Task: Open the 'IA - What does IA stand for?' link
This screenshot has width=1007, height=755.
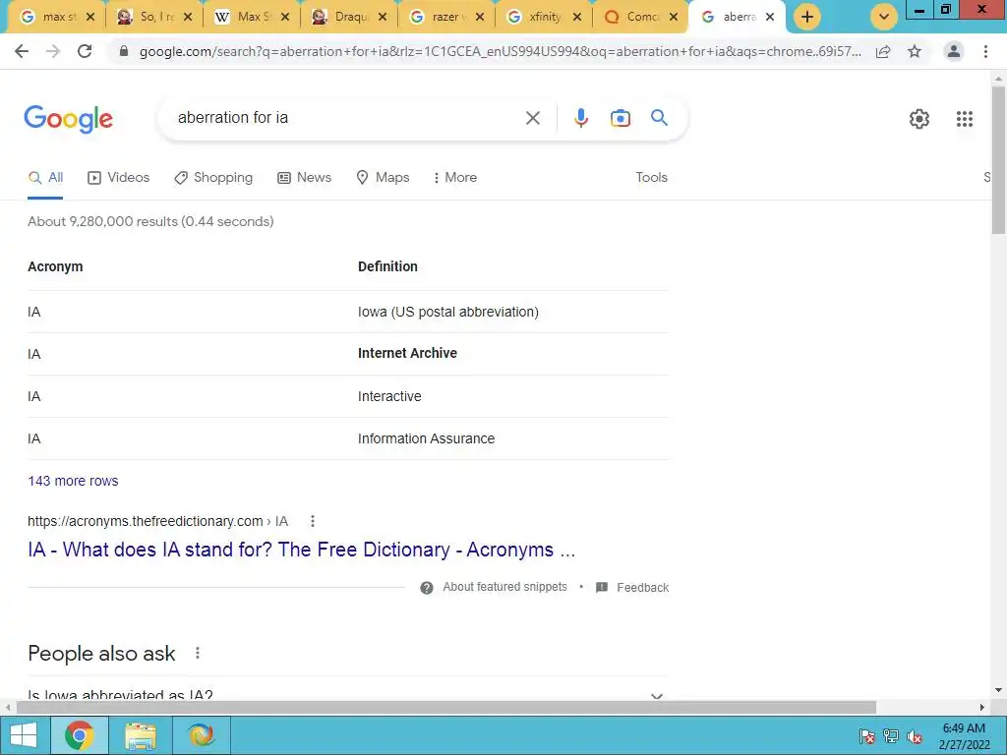Action: (301, 551)
